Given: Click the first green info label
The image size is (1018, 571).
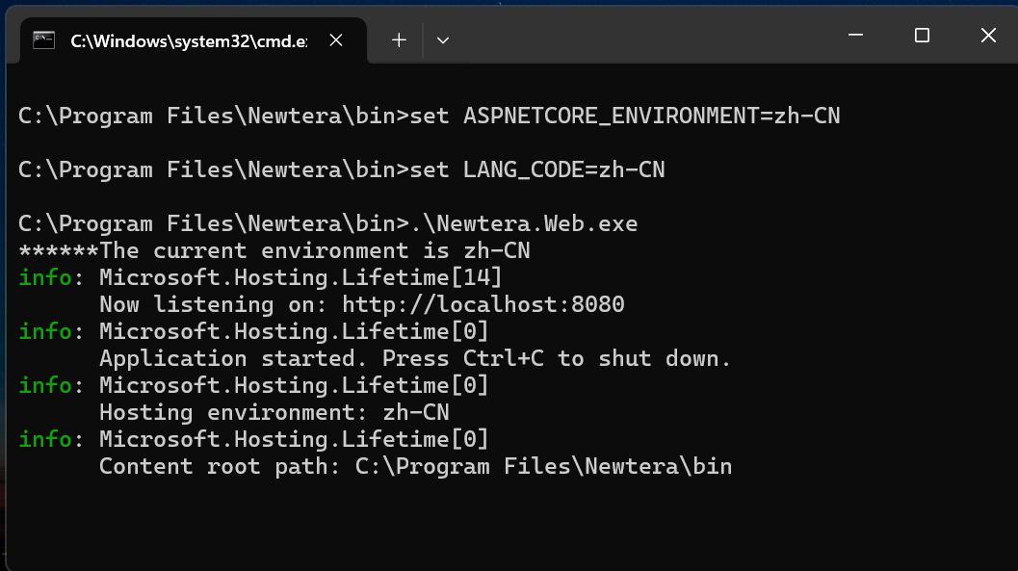Looking at the screenshot, I should pos(45,277).
